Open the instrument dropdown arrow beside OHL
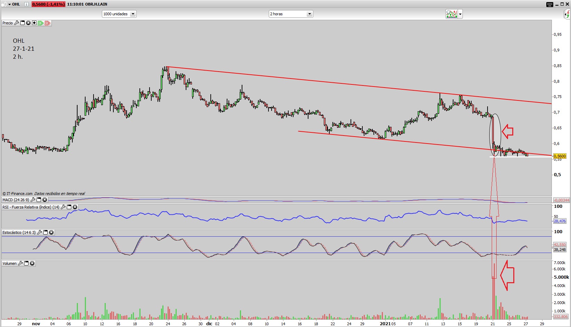Image resolution: width=571 pixels, height=327 pixels. tap(10, 4)
